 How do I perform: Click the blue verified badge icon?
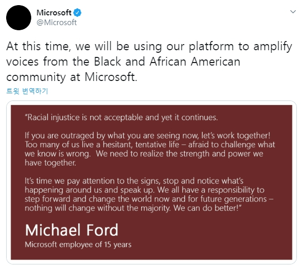[x=77, y=13]
